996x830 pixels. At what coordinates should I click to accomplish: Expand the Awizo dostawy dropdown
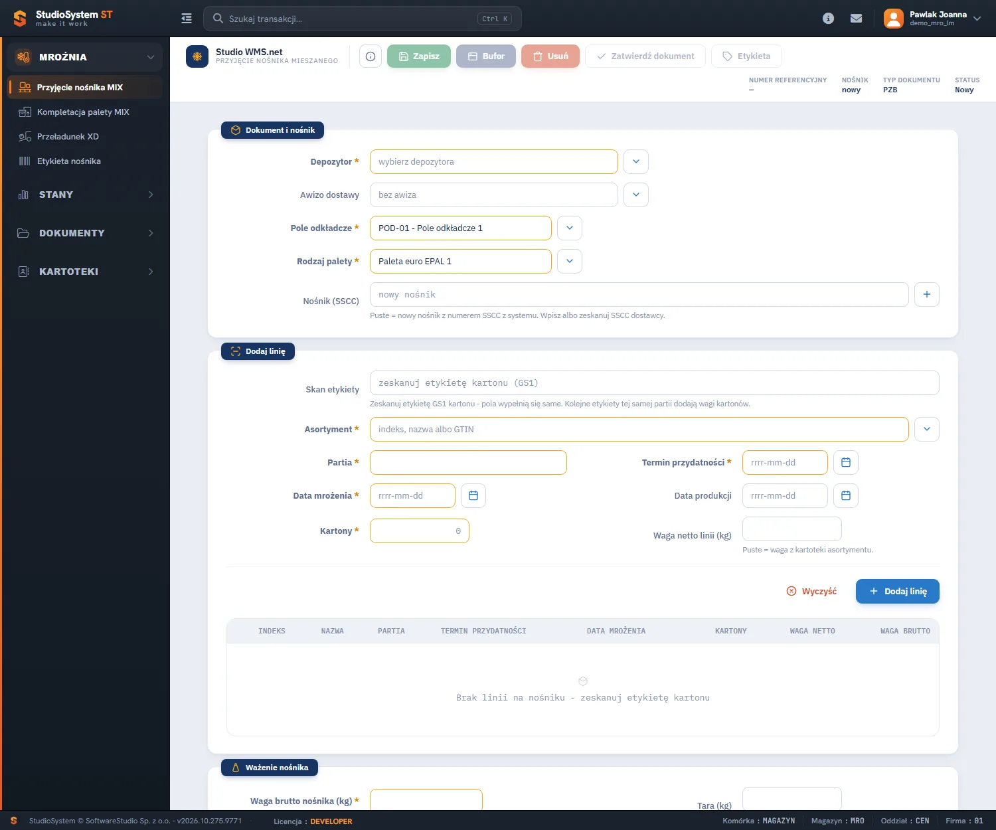636,195
